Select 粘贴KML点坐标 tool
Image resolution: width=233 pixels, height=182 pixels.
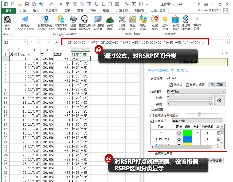(x=61, y=23)
